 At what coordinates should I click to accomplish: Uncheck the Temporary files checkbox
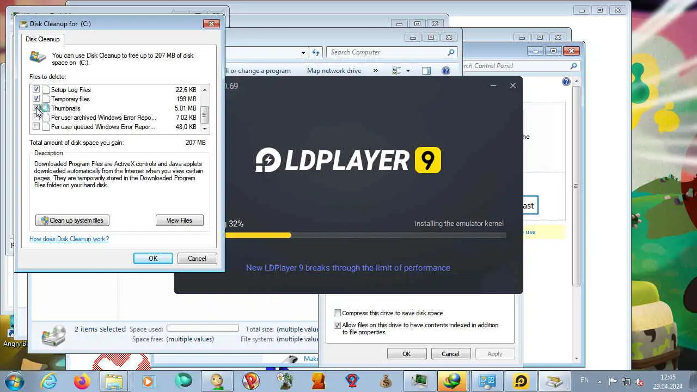tap(36, 99)
